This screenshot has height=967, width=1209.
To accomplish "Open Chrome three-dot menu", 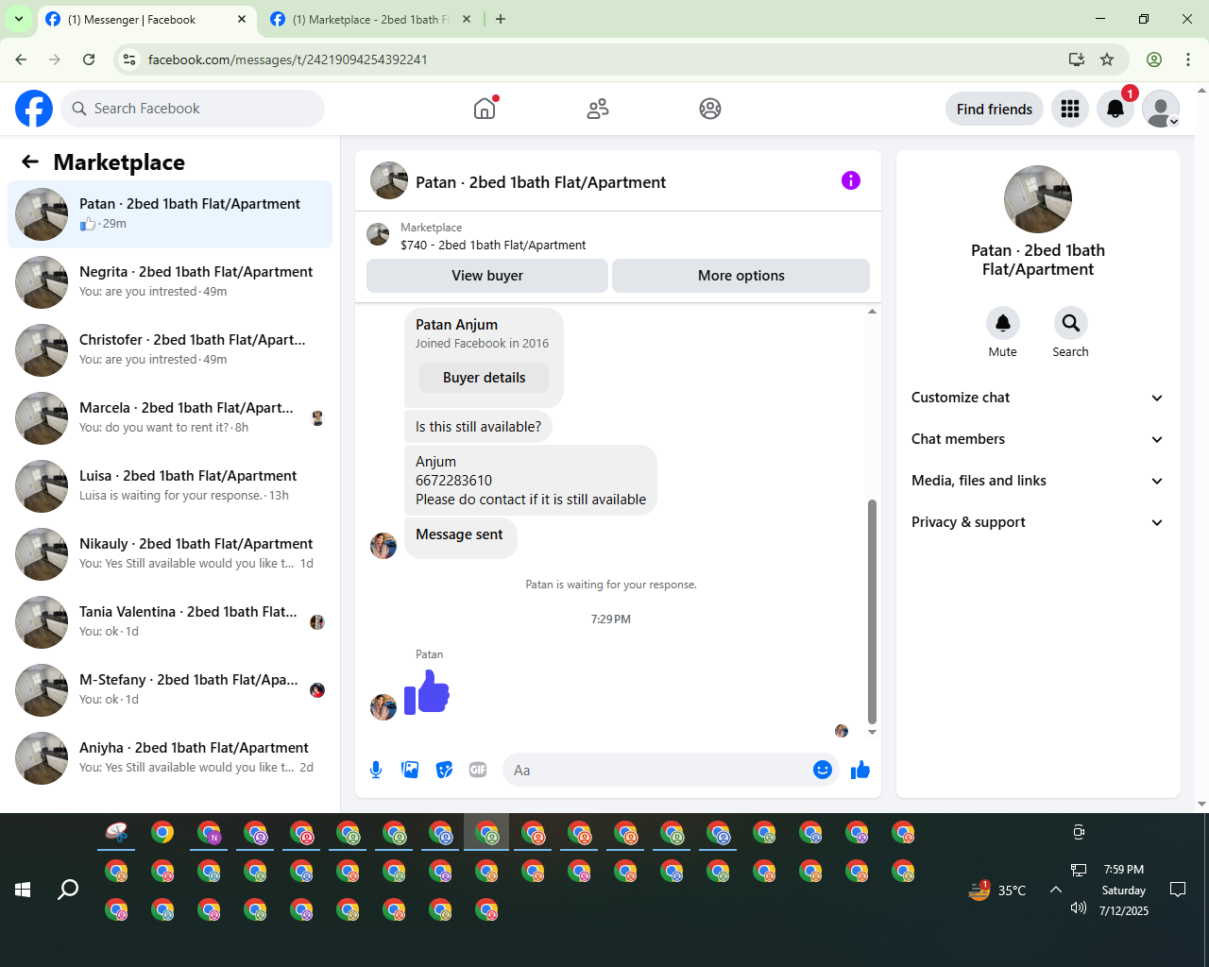I will [1188, 59].
